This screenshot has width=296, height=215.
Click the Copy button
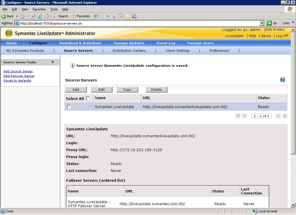127,90
